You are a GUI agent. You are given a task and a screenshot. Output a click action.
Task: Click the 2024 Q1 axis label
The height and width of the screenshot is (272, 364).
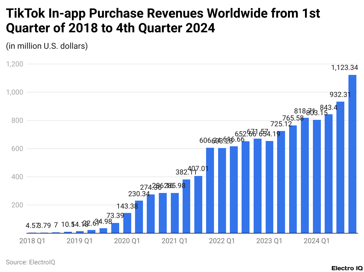tap(317, 241)
